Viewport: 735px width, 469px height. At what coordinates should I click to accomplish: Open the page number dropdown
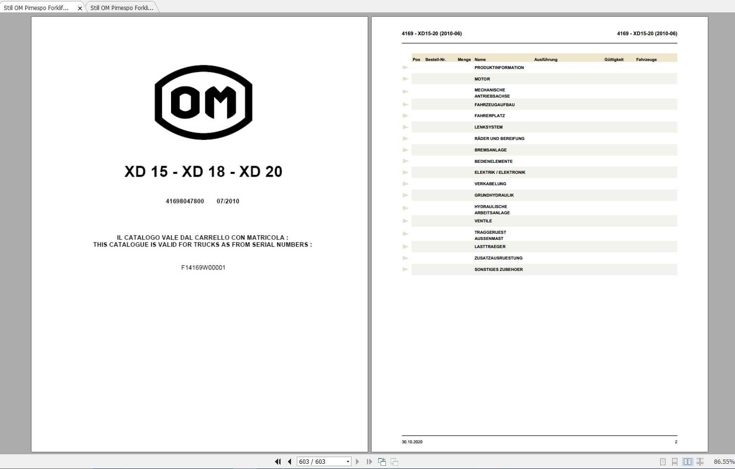[x=348, y=461]
